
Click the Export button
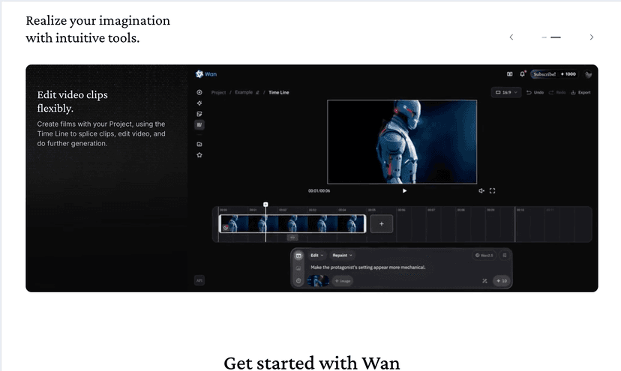pos(580,92)
